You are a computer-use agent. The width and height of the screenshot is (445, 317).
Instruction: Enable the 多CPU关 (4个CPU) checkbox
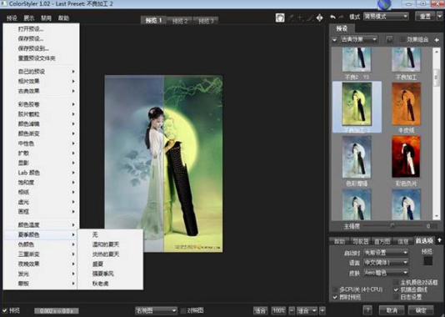pyautogui.click(x=335, y=289)
